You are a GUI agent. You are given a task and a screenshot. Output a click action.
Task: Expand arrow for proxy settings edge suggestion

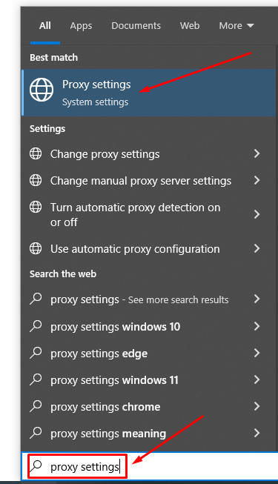[257, 353]
